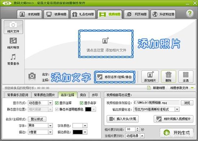Image resolution: width=198 pixels, height=141 pixels.
Task: Toggle the 静态半透明框颜色 checkbox
Action: coord(57,109)
